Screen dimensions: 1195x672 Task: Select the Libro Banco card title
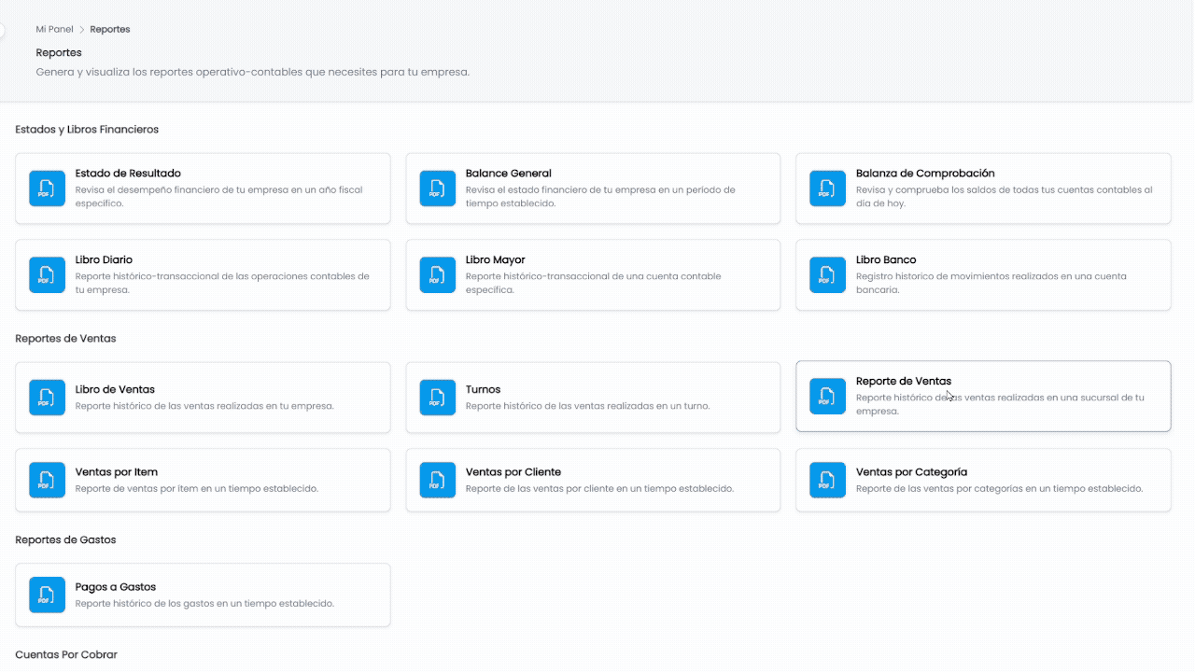point(886,260)
